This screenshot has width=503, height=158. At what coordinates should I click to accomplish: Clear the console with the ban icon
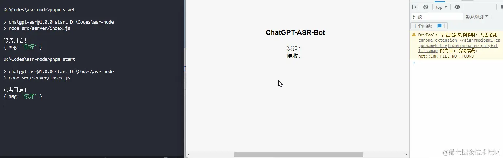(x=426, y=7)
